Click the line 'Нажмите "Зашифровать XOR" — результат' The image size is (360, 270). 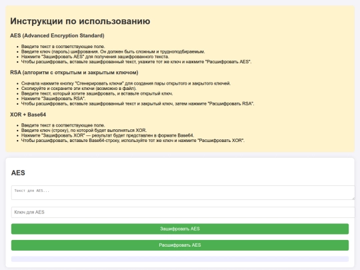click(108, 135)
